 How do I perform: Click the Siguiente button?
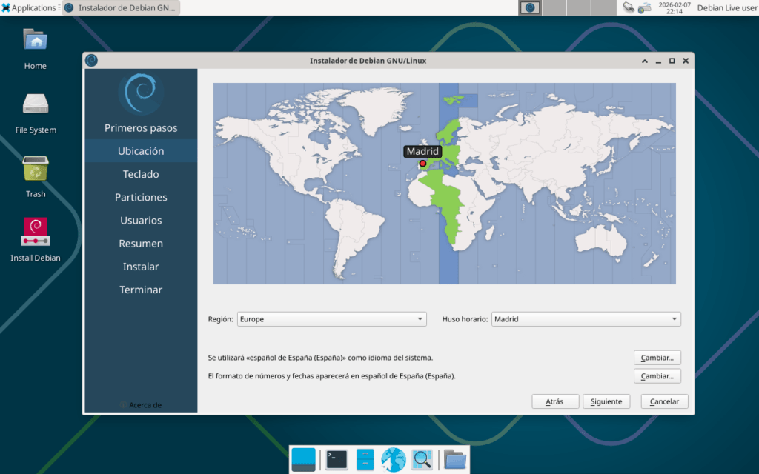(606, 401)
